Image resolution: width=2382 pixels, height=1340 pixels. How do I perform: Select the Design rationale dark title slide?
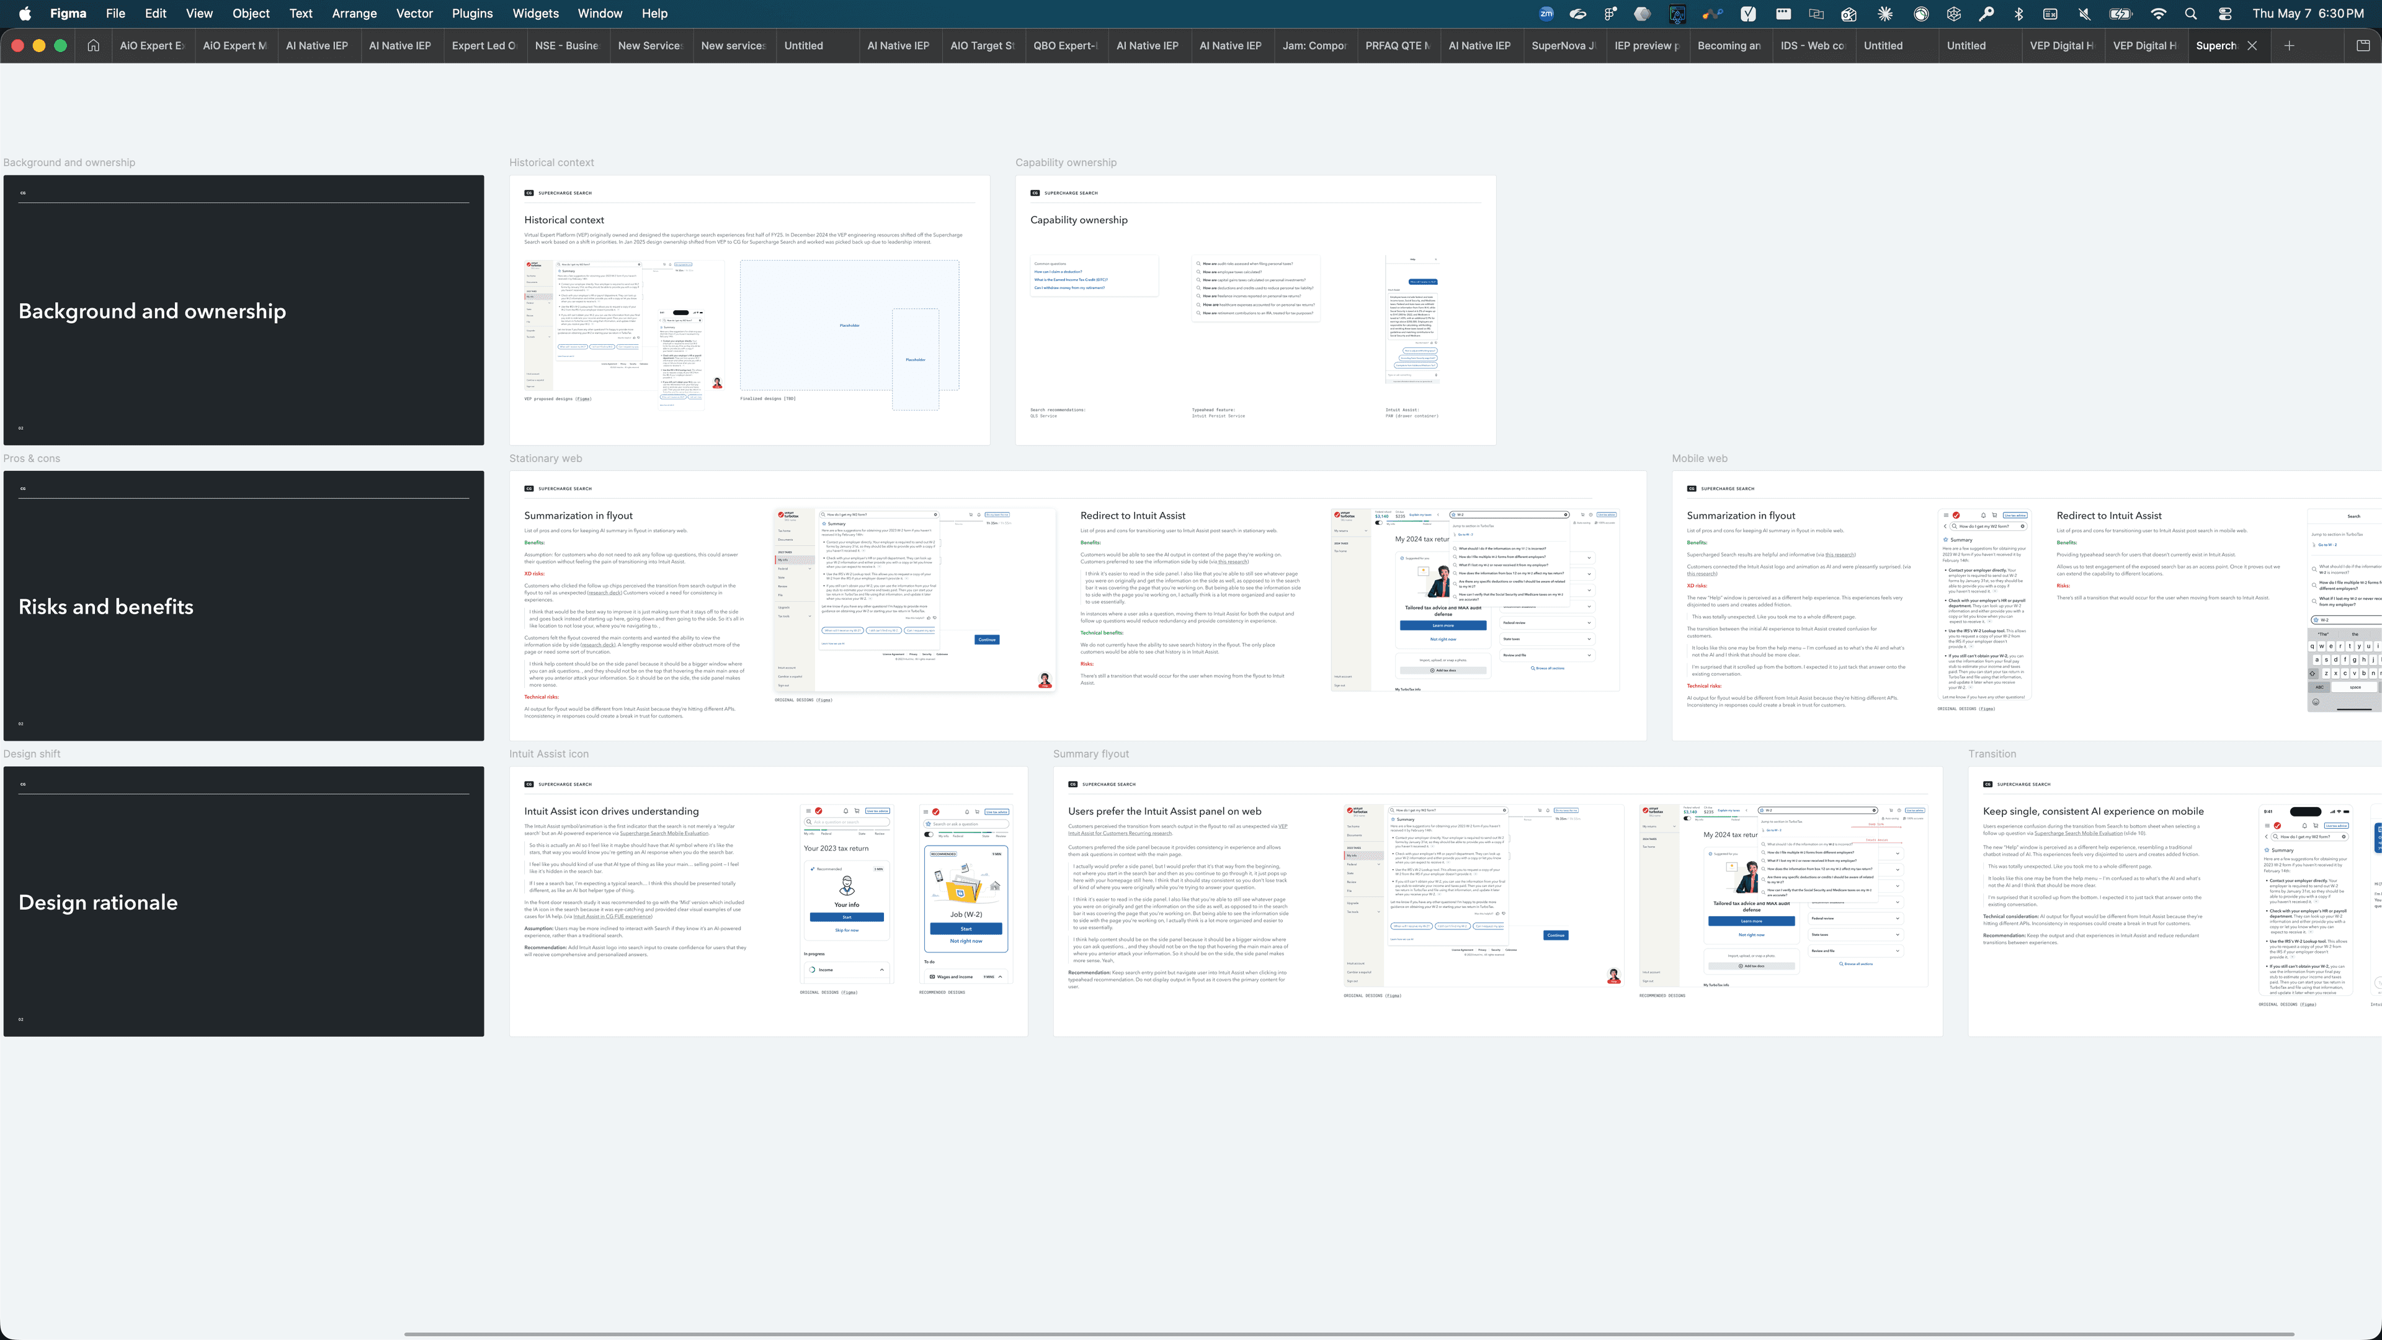(x=243, y=901)
